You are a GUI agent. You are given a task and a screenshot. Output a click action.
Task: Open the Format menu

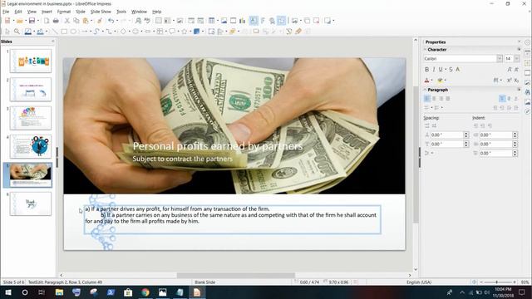pos(64,12)
